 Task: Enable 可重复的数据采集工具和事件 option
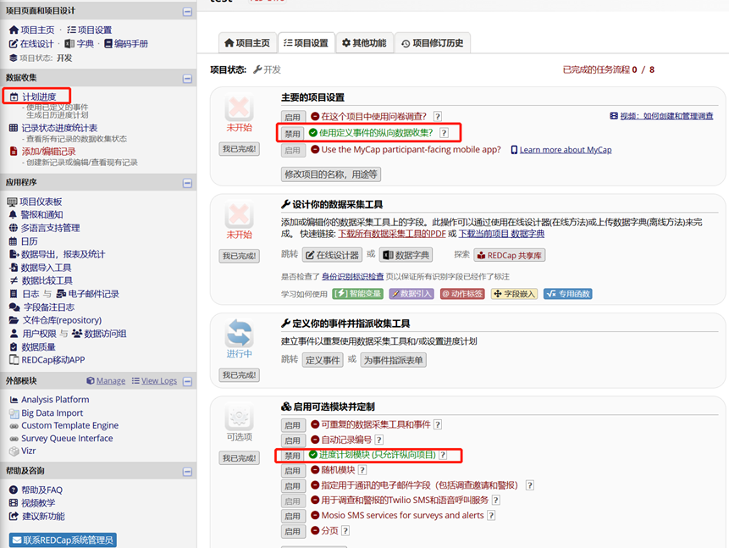coord(292,425)
